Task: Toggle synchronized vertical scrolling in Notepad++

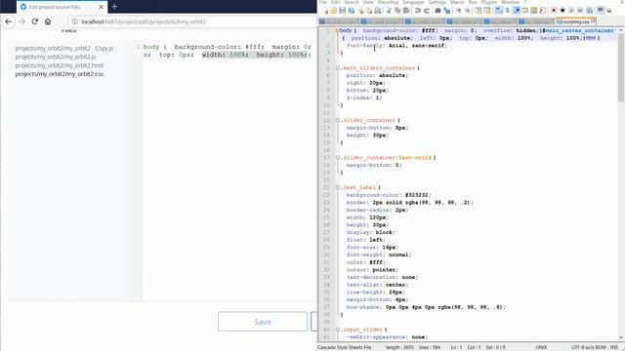Action: tap(478, 11)
